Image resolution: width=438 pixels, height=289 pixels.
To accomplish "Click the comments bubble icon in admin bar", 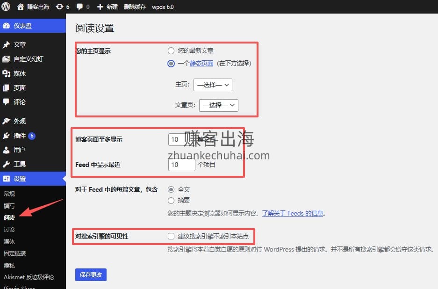I will pyautogui.click(x=80, y=7).
